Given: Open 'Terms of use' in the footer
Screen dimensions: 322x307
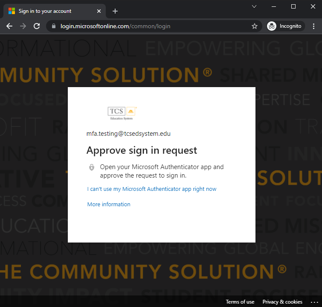Looking at the screenshot, I should pyautogui.click(x=240, y=301).
